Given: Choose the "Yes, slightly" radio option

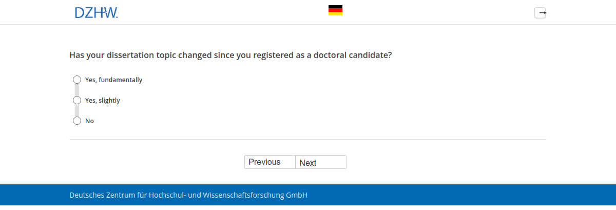Looking at the screenshot, I should point(77,100).
